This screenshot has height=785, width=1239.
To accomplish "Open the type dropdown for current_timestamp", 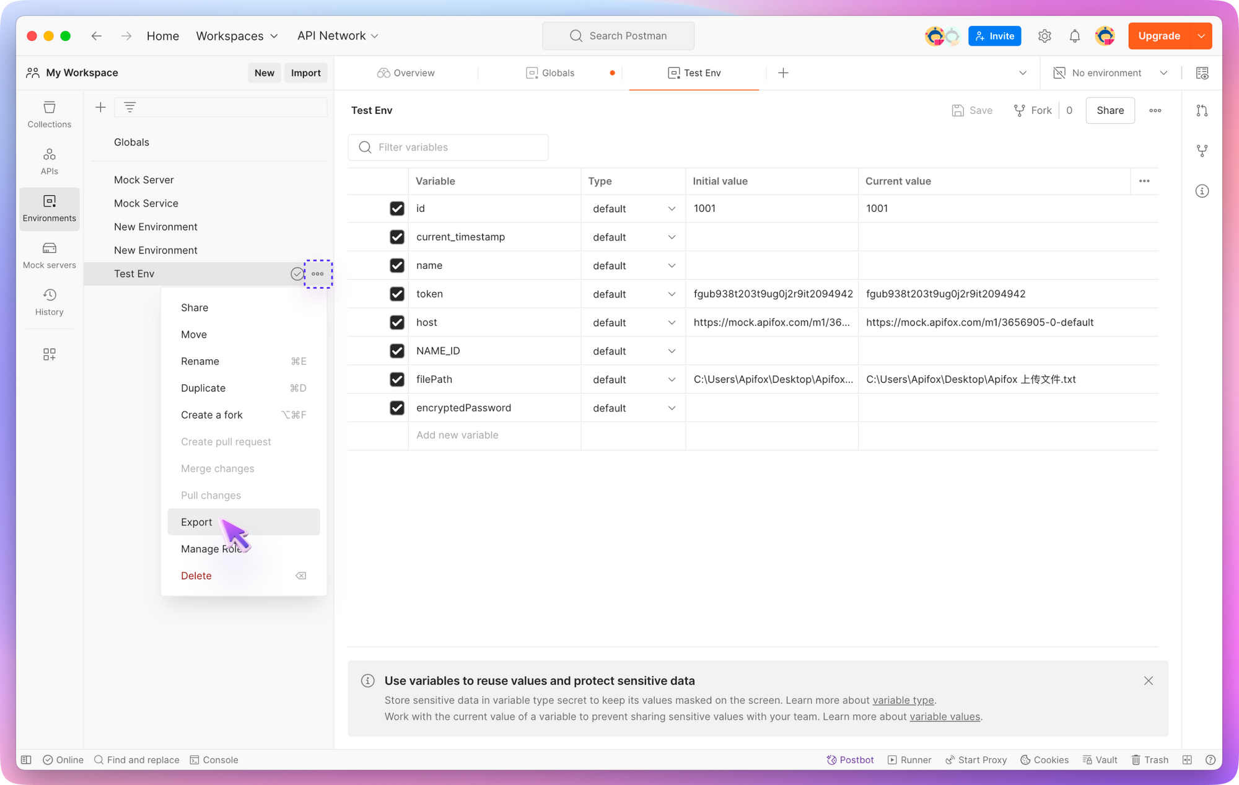I will [633, 237].
